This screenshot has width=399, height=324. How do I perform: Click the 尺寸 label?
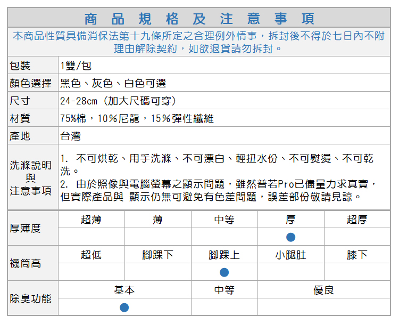point(20,101)
